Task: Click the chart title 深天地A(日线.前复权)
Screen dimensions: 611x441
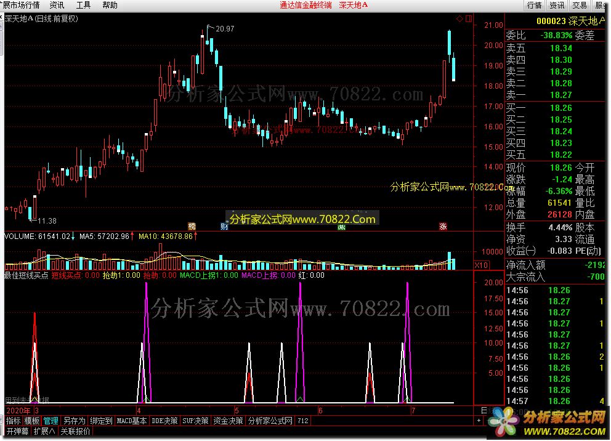Action: pos(41,18)
